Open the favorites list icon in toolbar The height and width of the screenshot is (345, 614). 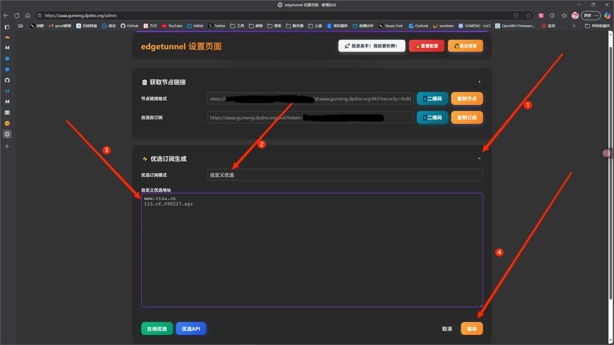point(564,15)
